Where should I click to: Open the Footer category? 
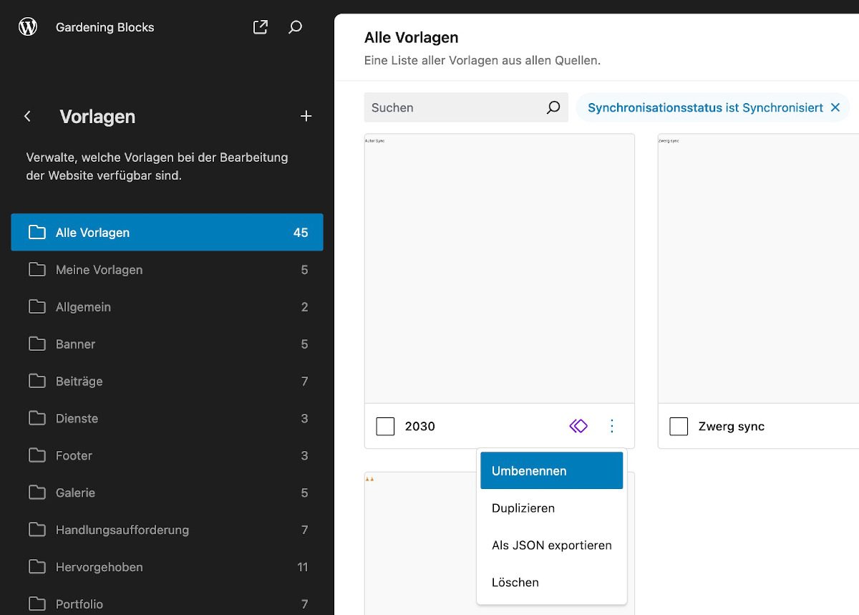point(168,455)
